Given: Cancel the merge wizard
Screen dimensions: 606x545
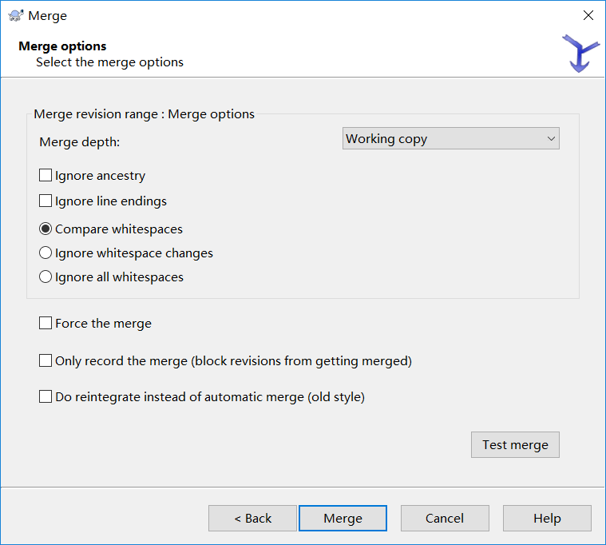Looking at the screenshot, I should tap(444, 519).
